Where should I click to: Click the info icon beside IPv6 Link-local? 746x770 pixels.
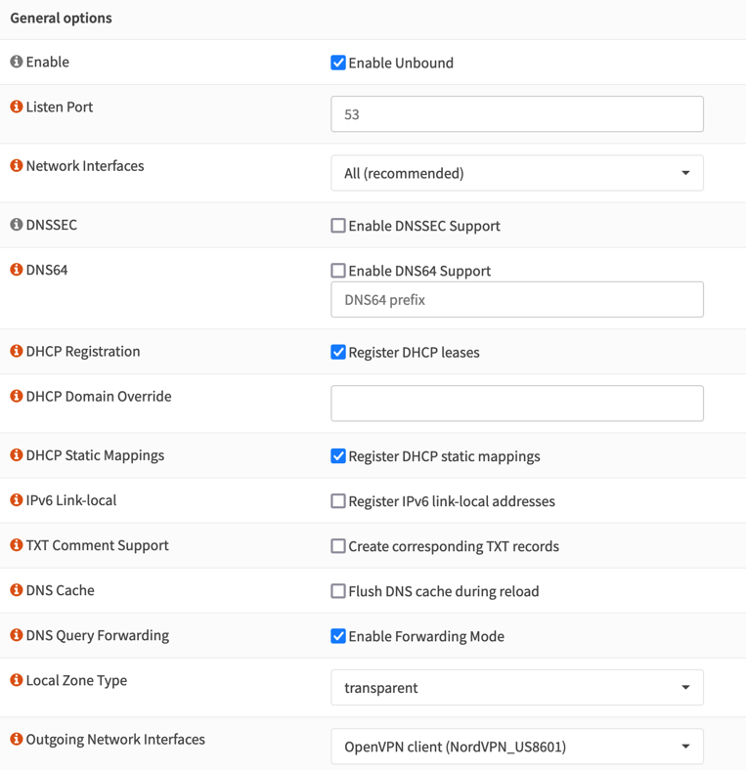17,500
